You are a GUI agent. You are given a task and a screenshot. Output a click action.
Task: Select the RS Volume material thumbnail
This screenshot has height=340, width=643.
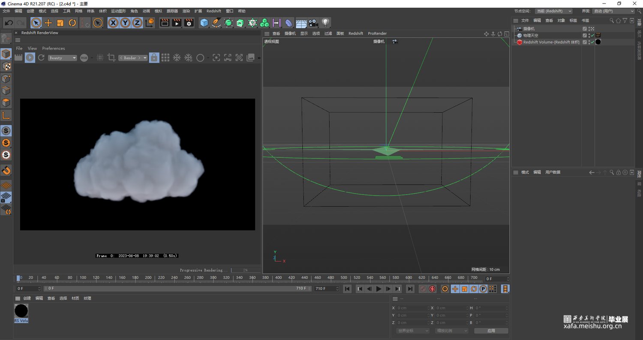(21, 311)
